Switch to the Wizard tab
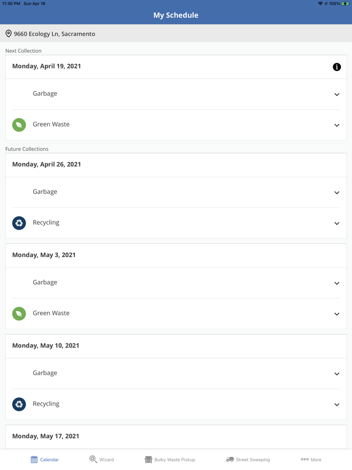 click(102, 459)
